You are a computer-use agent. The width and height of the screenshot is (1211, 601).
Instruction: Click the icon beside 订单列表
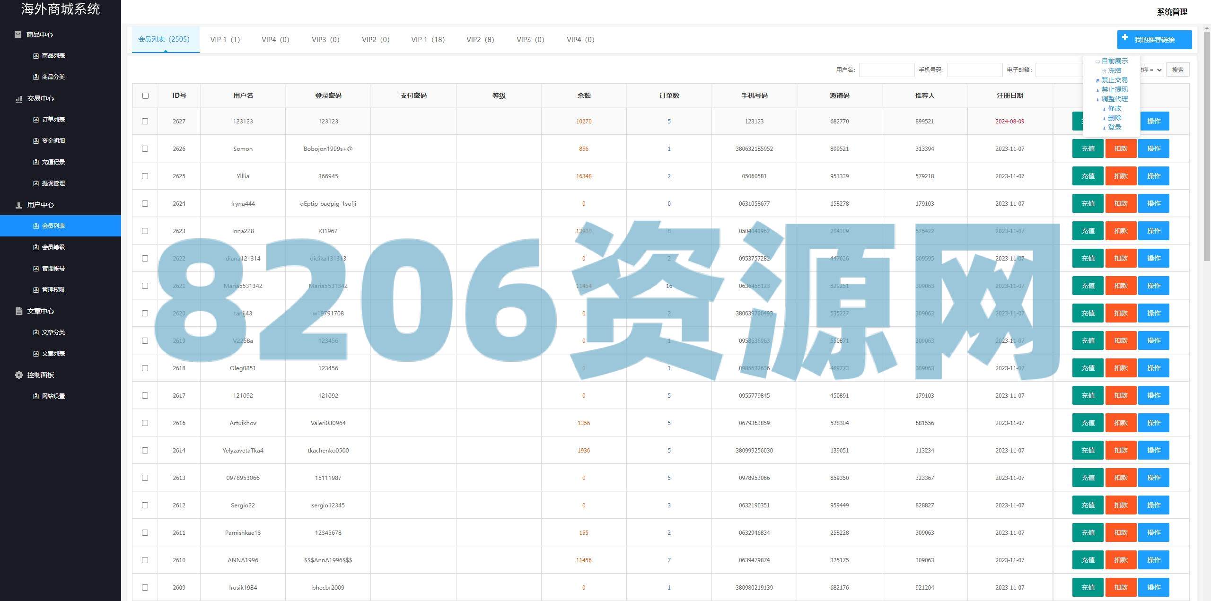(36, 120)
